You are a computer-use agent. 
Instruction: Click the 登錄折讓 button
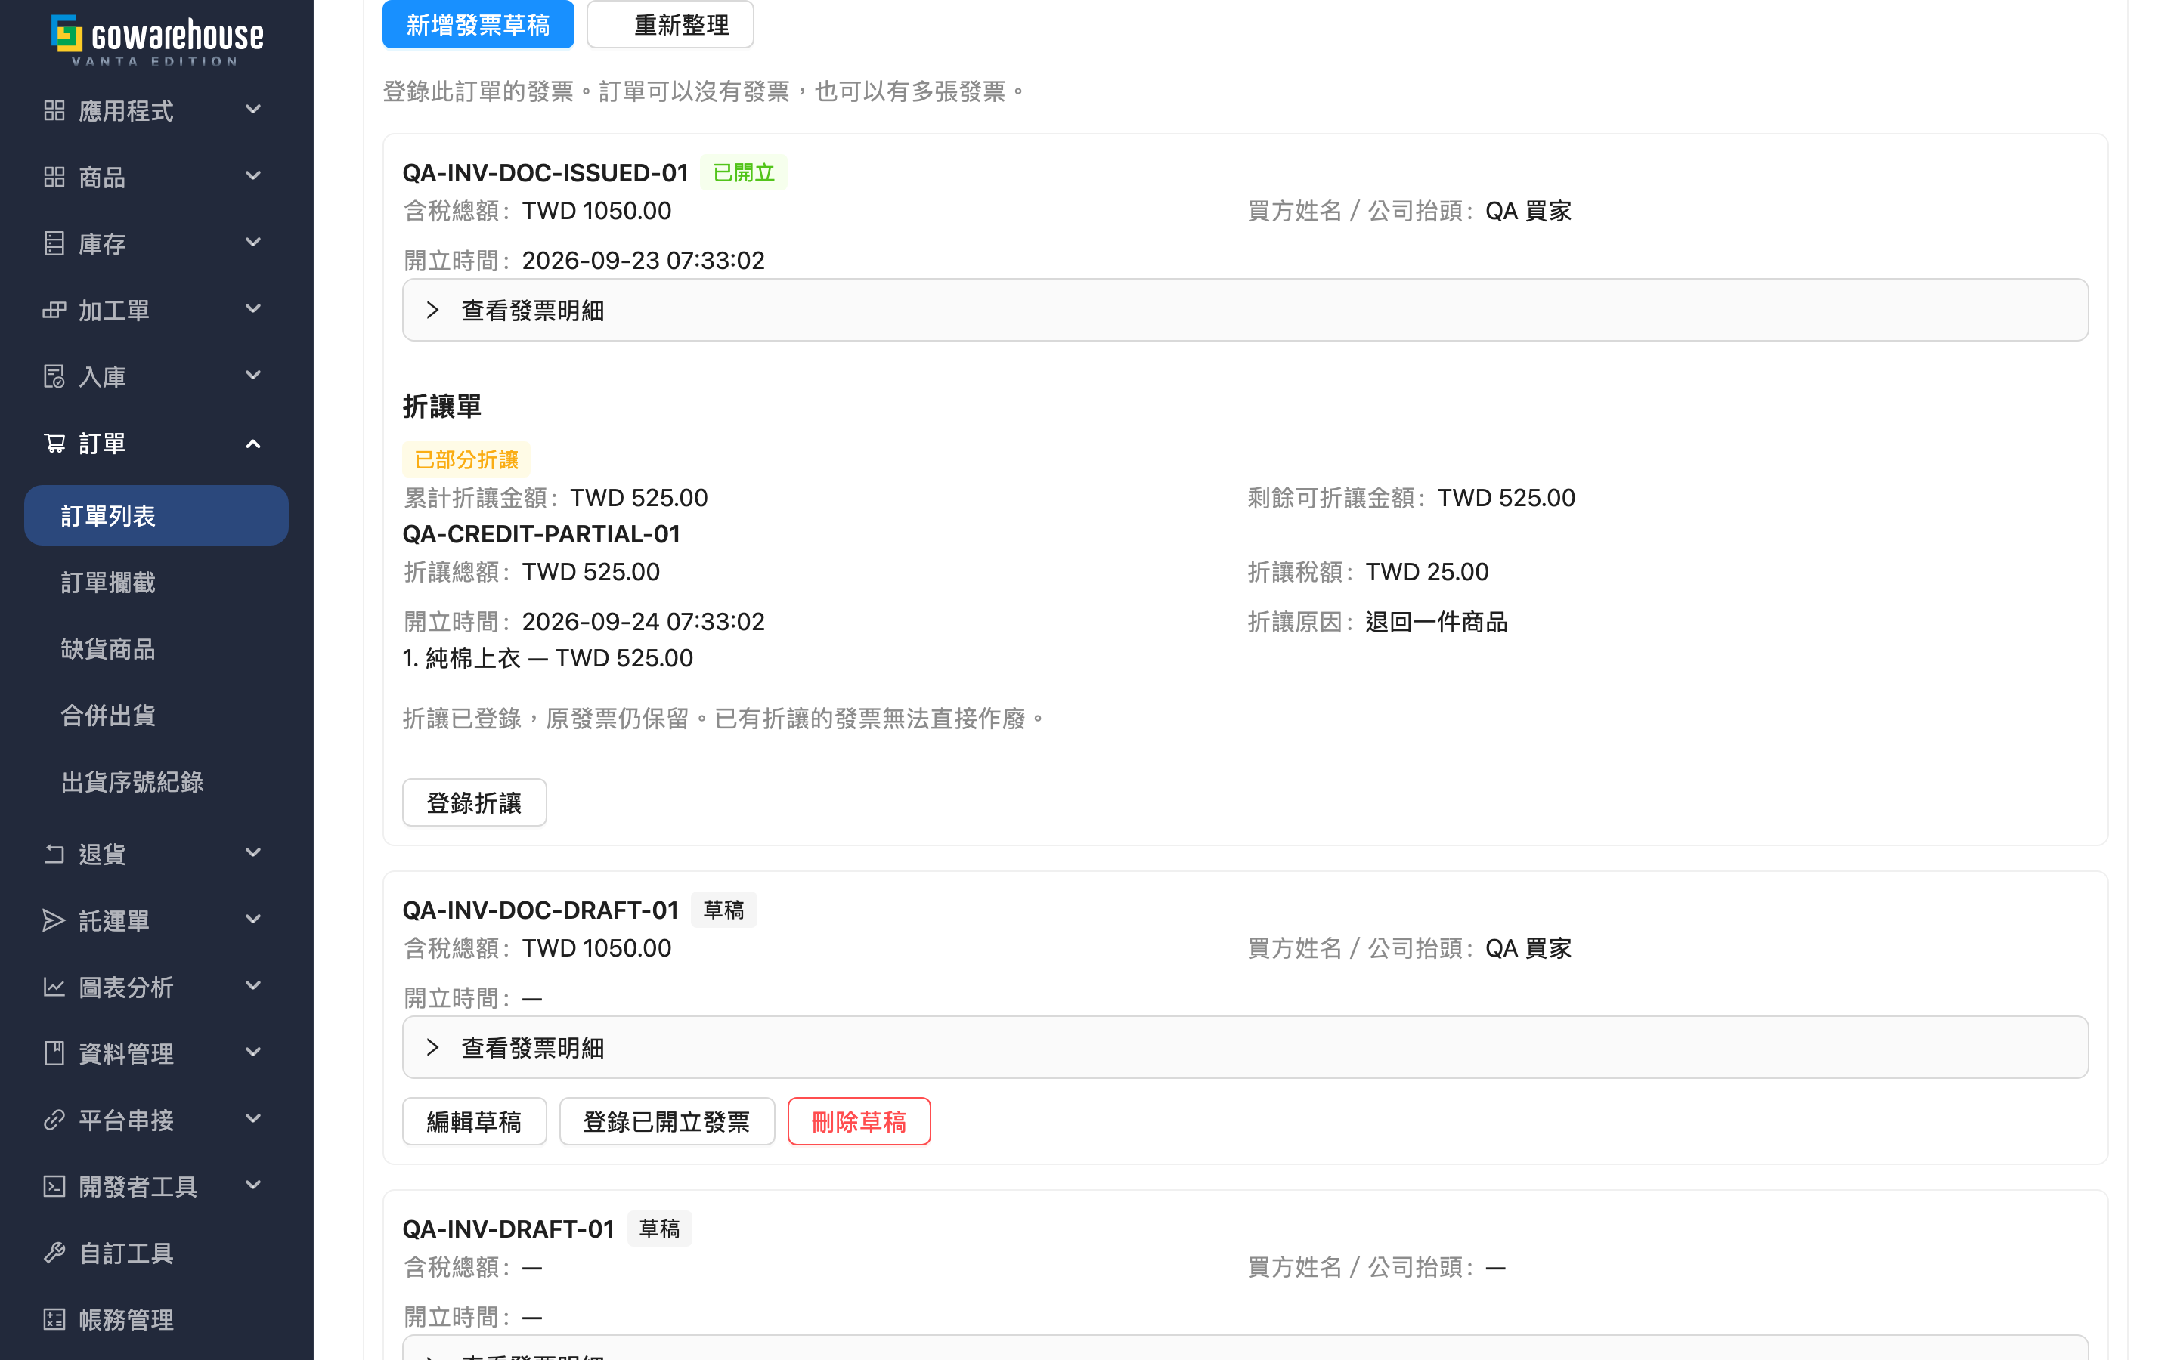click(x=474, y=802)
